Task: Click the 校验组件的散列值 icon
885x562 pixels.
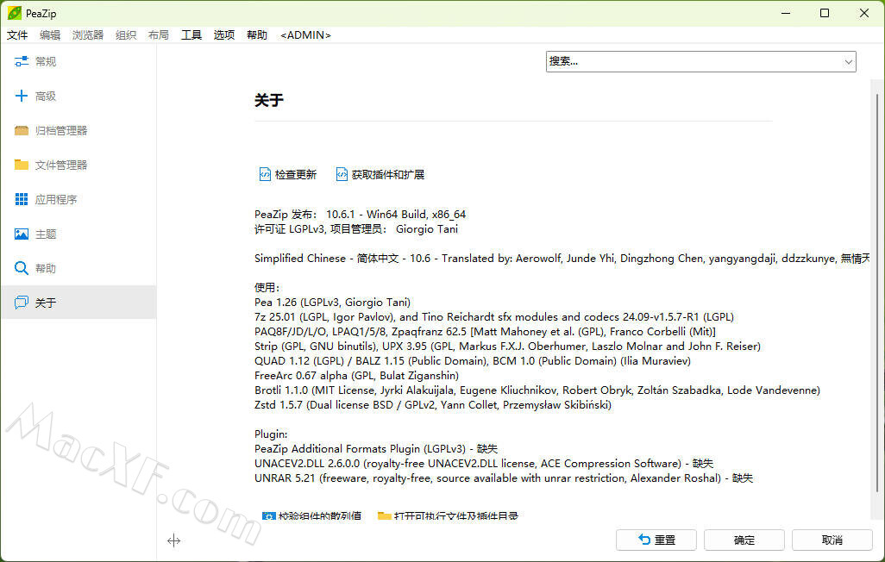Action: 268,515
